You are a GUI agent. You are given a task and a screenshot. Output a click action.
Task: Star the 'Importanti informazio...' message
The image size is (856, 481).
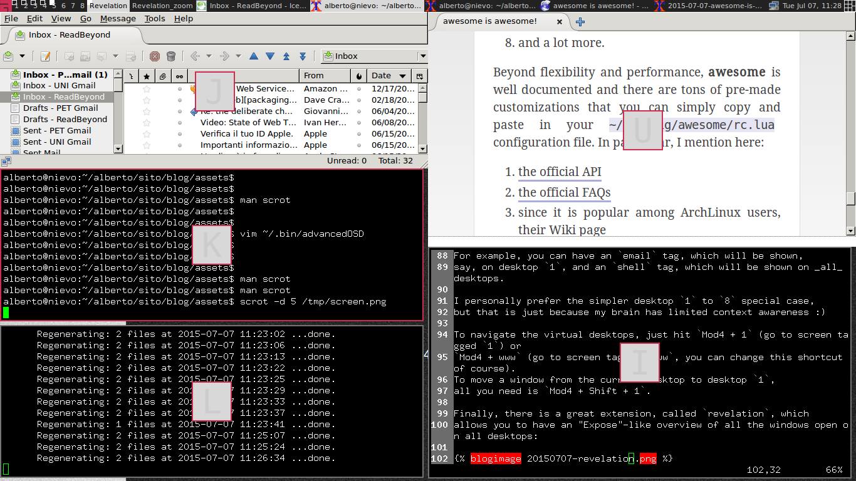(147, 145)
